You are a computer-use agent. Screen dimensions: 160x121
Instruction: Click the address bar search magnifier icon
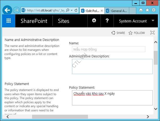[x=68, y=10]
